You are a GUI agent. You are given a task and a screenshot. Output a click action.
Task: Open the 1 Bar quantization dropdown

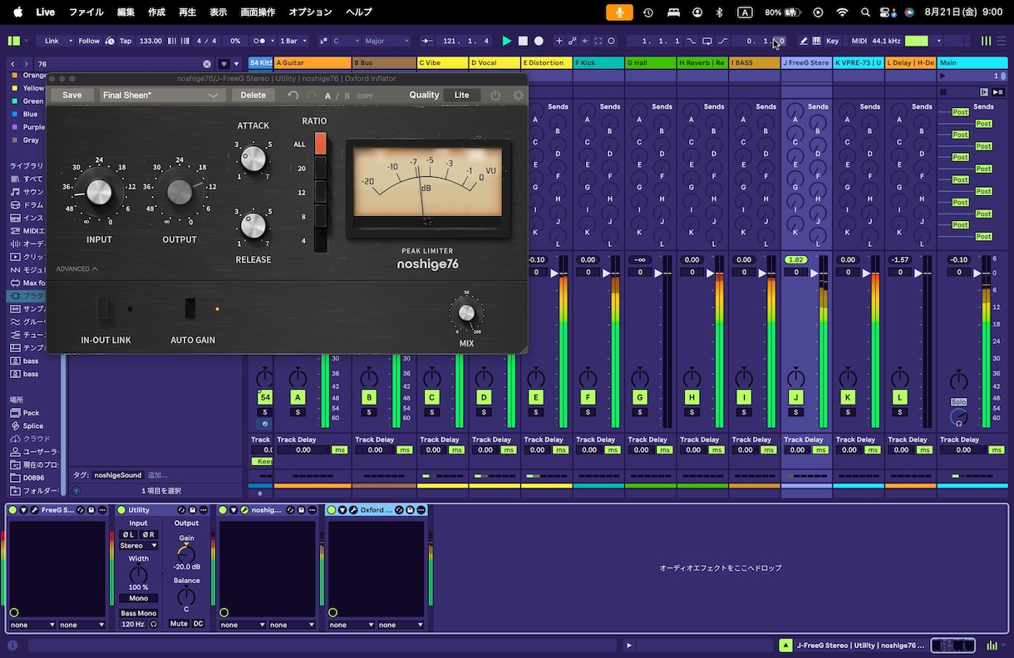point(293,41)
